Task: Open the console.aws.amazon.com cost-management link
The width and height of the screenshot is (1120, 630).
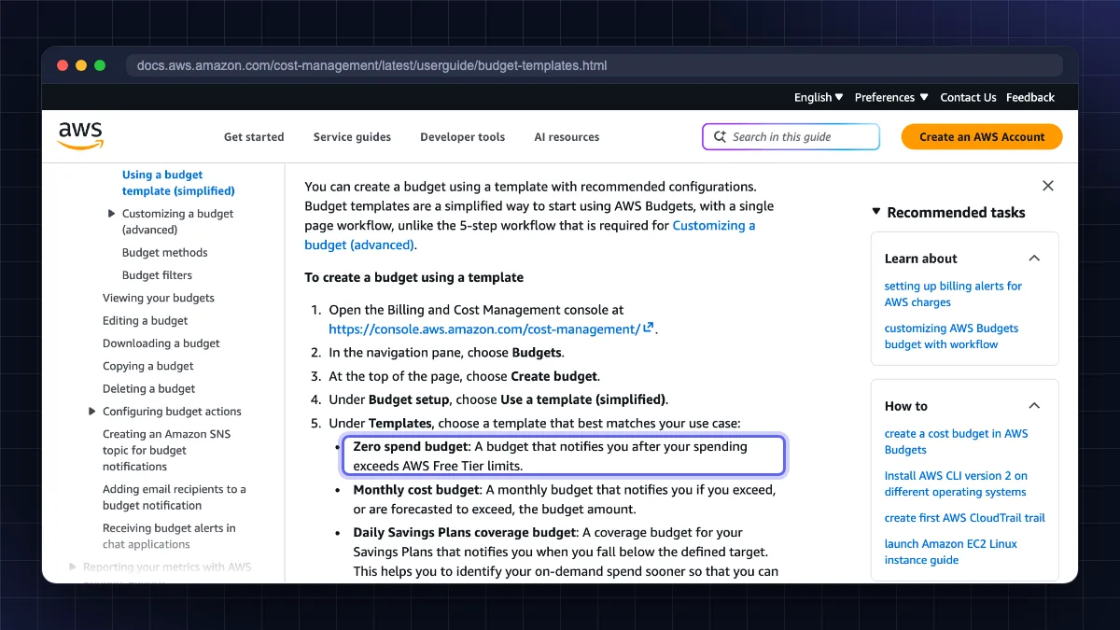Action: click(x=484, y=329)
